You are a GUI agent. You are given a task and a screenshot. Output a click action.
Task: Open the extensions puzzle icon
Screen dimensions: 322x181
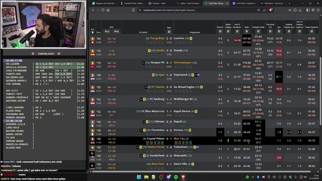pos(295,10)
